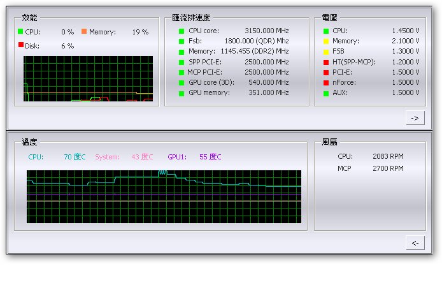Select the CPU temperature 70 度C label
This screenshot has height=308, width=442.
tap(75, 157)
